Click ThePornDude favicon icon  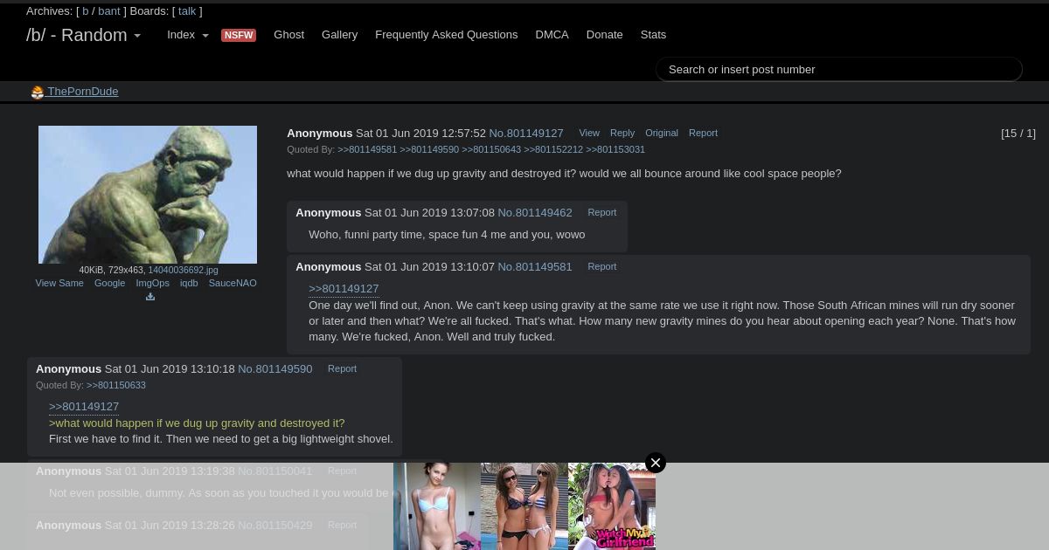click(x=38, y=93)
